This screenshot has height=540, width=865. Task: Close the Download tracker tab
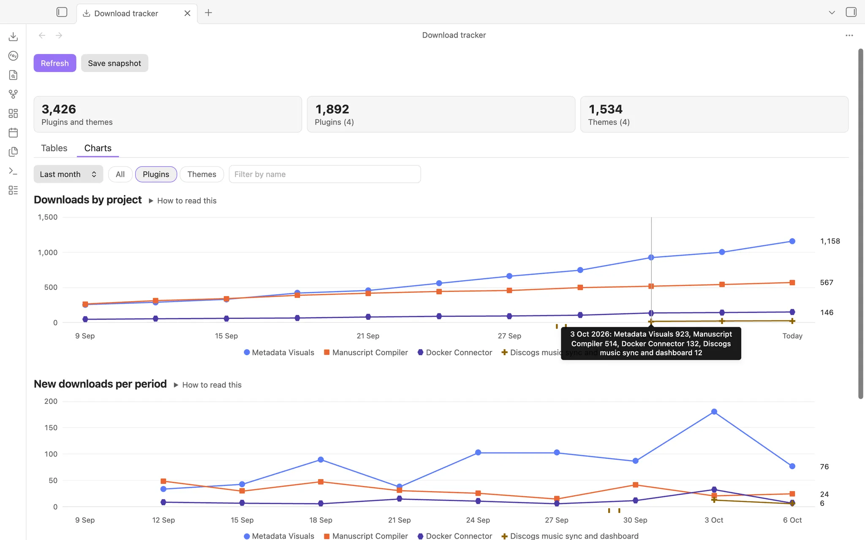[x=187, y=13]
